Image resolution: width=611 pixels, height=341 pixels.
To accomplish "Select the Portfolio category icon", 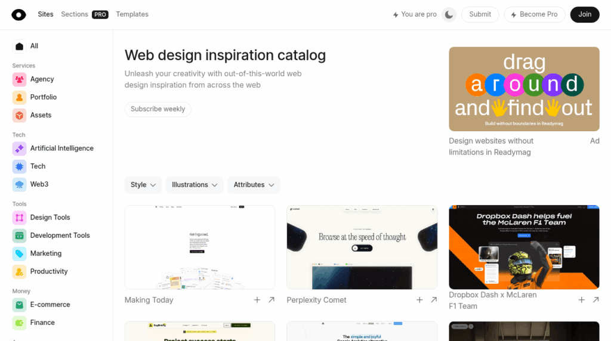I will (x=20, y=97).
